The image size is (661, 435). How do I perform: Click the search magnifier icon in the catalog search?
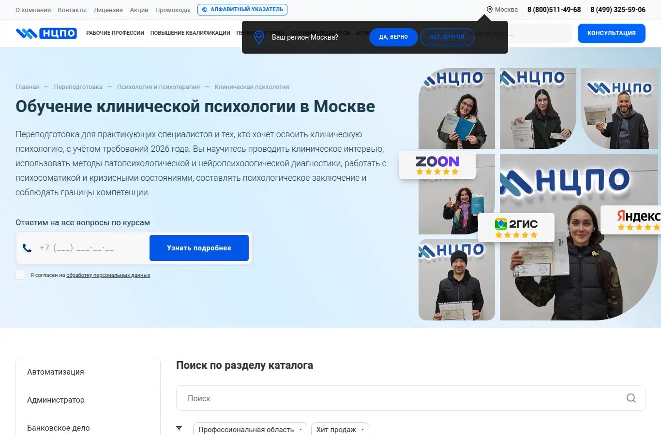click(x=631, y=398)
